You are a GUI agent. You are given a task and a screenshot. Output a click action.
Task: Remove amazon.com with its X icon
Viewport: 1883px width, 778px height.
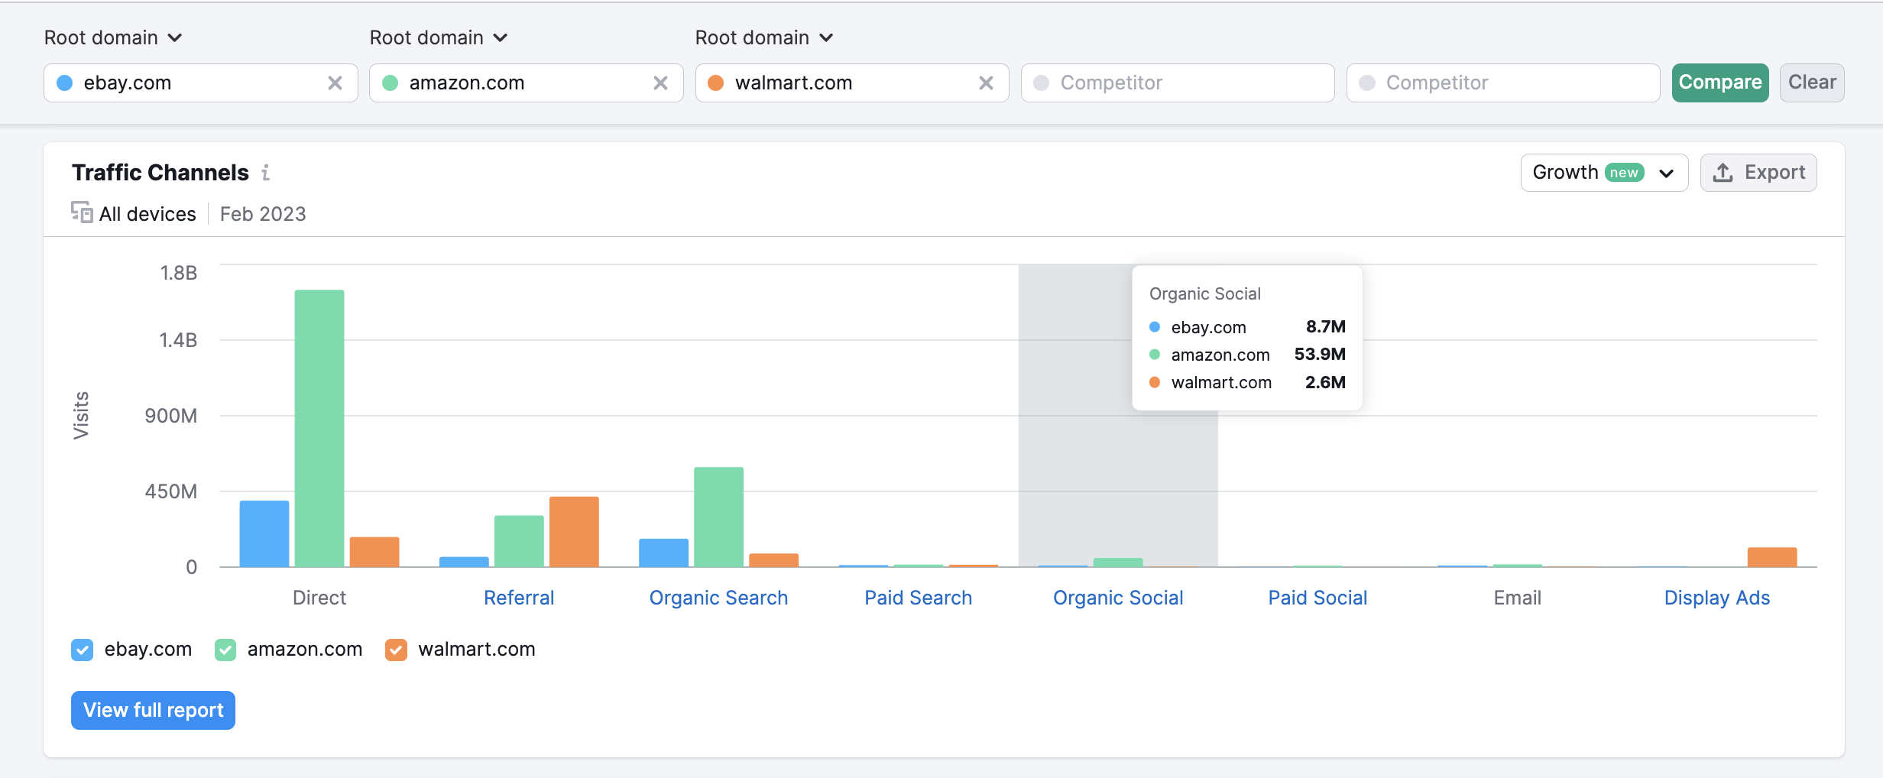660,83
